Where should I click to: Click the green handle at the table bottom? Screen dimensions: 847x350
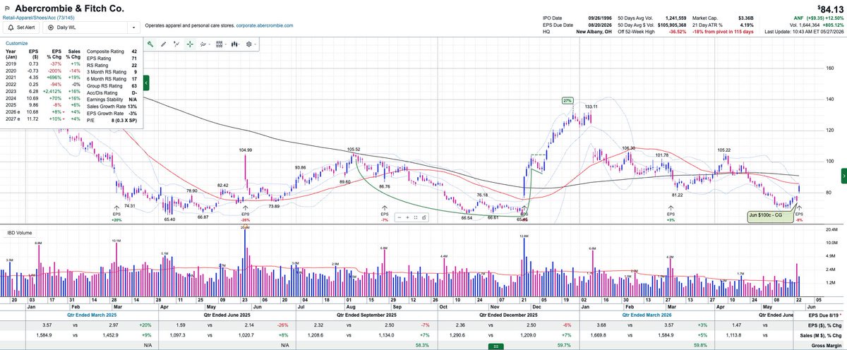coord(495,346)
